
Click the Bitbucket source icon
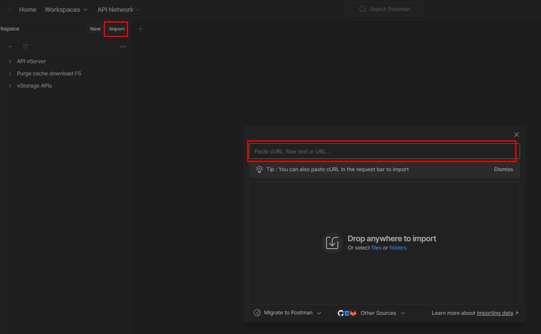coord(347,313)
